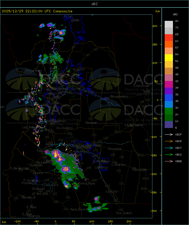The image size is (189, 225).
Task: Click the Carmensa place label
Action: (101, 168)
